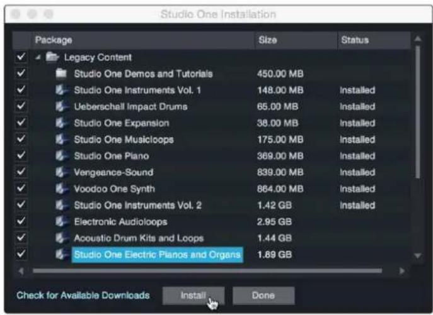
Task: Click the horizontal scrollbar thumb
Action: point(207,271)
